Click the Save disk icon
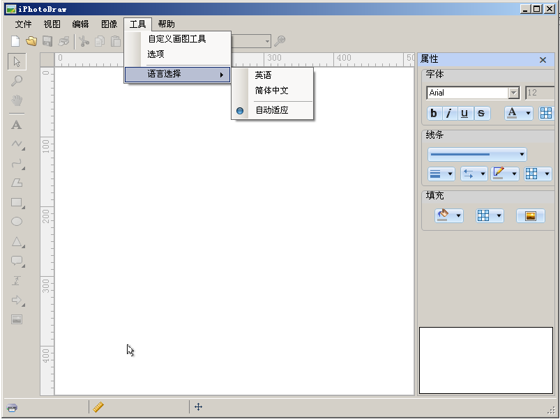This screenshot has width=560, height=419. 47,41
